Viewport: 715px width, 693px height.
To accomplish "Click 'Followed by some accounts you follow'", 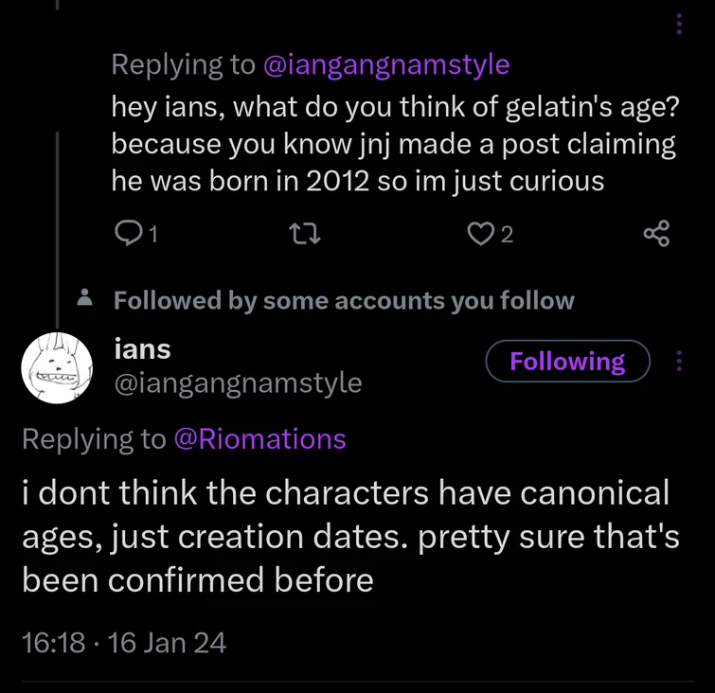I will pyautogui.click(x=344, y=300).
